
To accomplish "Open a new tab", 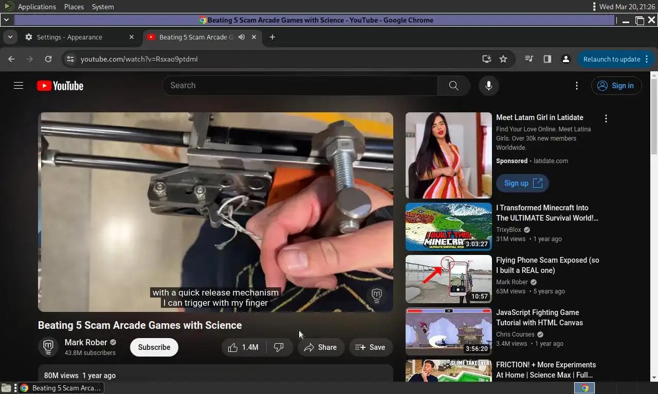I will click(x=272, y=37).
